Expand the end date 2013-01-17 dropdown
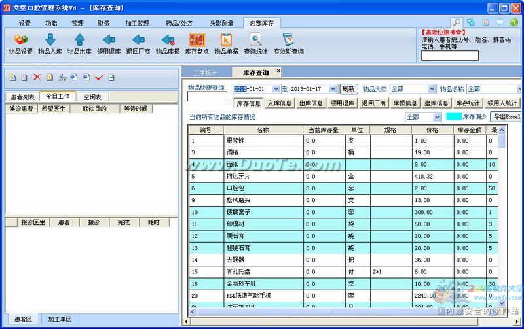 click(333, 89)
